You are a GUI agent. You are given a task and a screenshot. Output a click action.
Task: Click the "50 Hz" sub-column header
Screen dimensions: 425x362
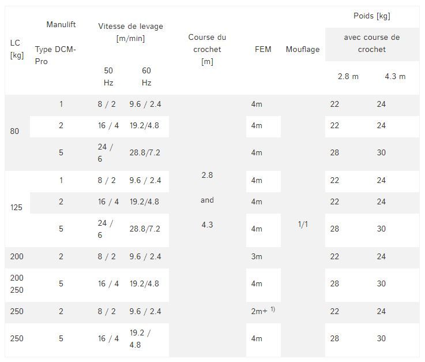108,76
